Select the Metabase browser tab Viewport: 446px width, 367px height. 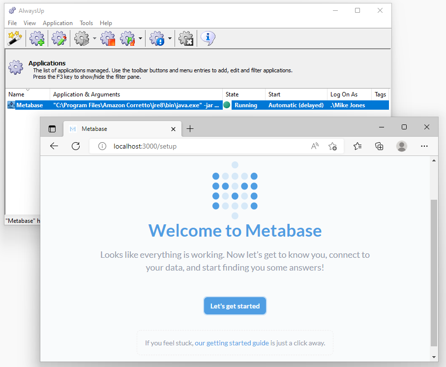[x=122, y=129]
